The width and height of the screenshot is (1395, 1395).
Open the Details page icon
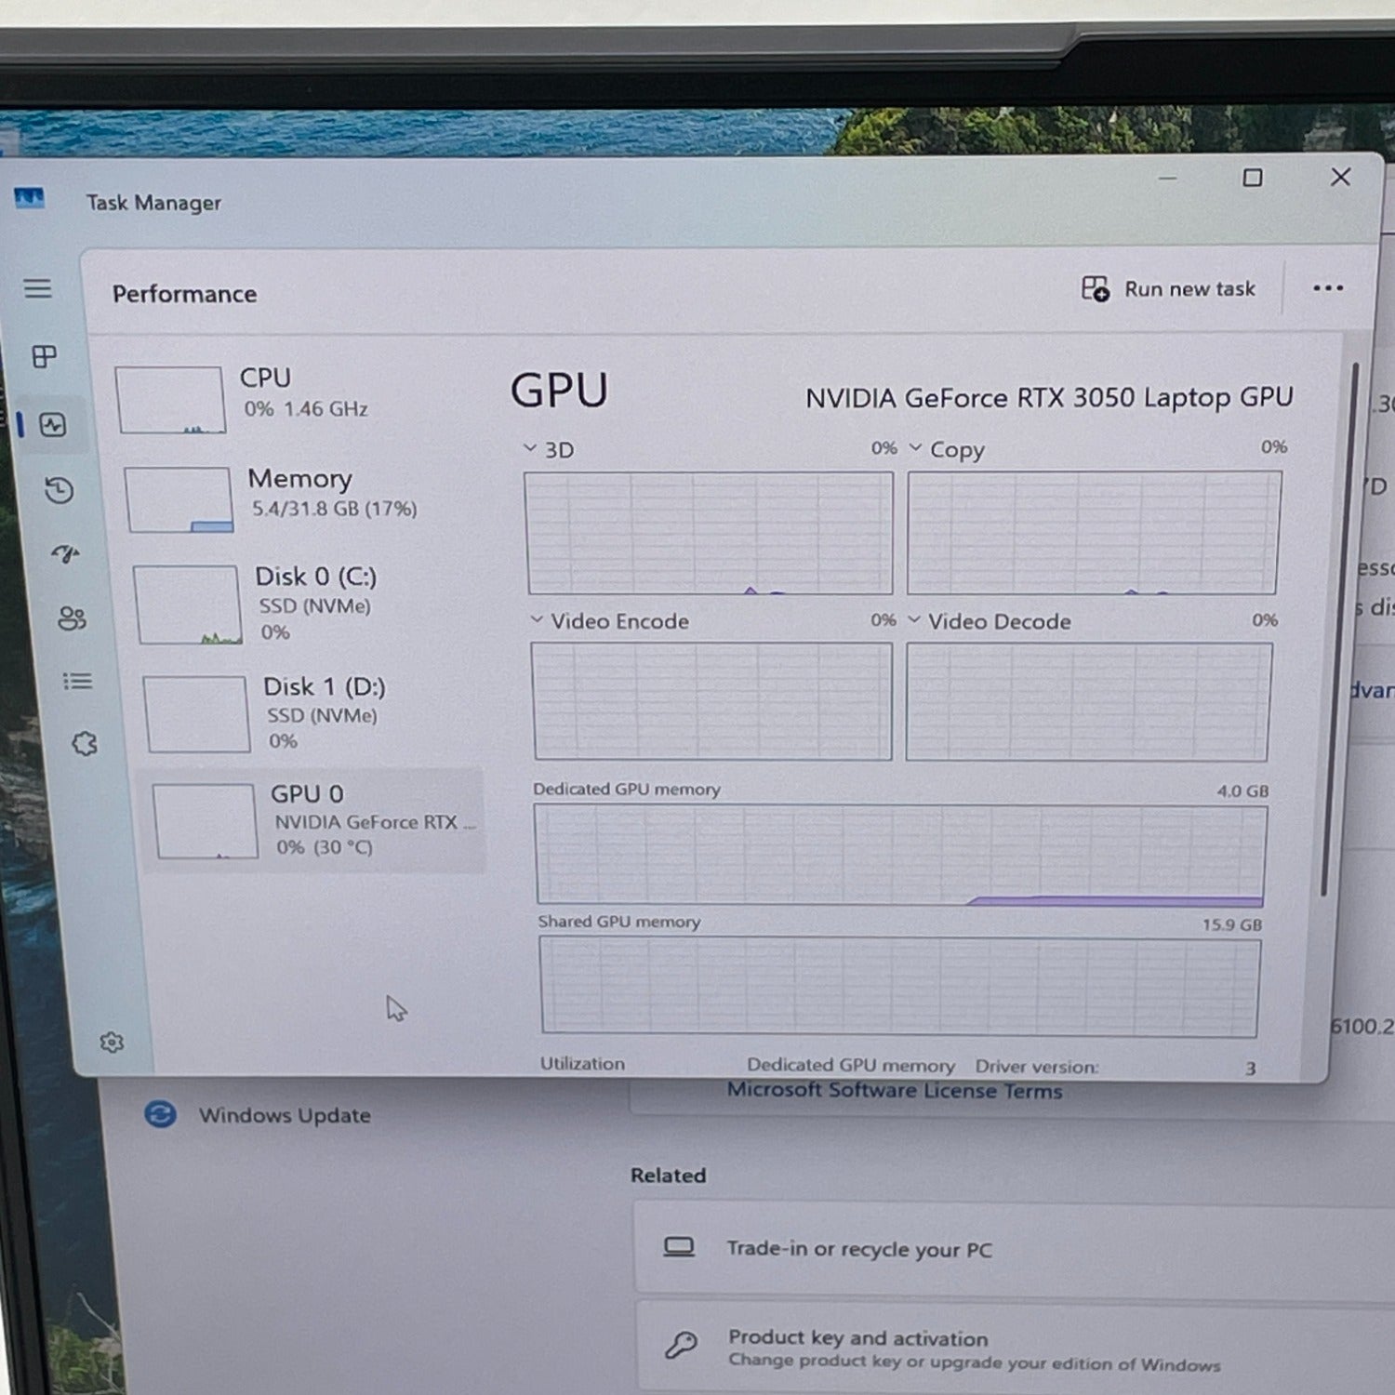pyautogui.click(x=77, y=682)
